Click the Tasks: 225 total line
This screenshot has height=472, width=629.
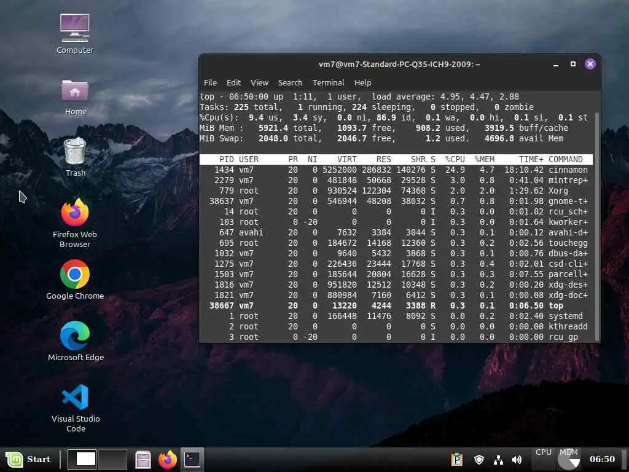click(367, 107)
